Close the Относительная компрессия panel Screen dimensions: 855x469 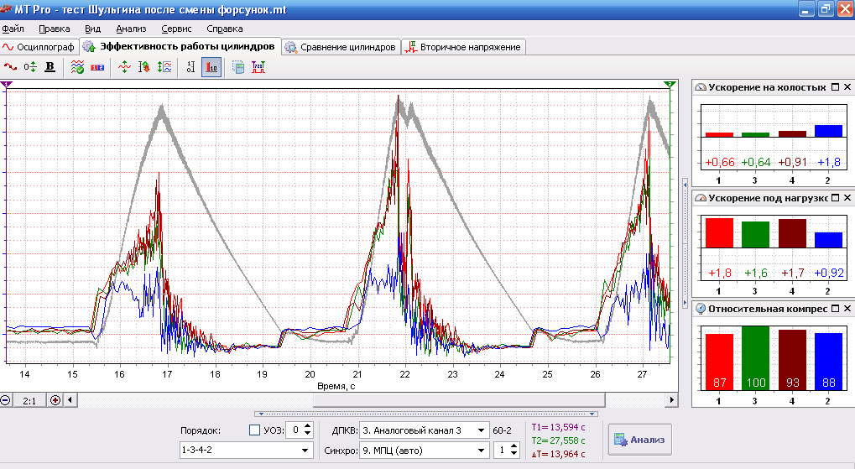pos(847,309)
